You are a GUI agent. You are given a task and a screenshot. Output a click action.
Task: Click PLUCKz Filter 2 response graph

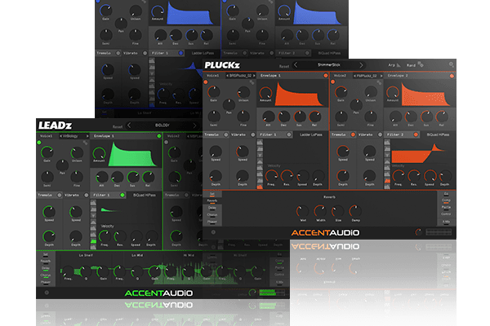[418, 153]
